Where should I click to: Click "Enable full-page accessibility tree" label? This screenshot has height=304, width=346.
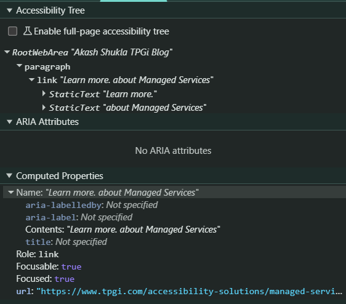click(102, 31)
